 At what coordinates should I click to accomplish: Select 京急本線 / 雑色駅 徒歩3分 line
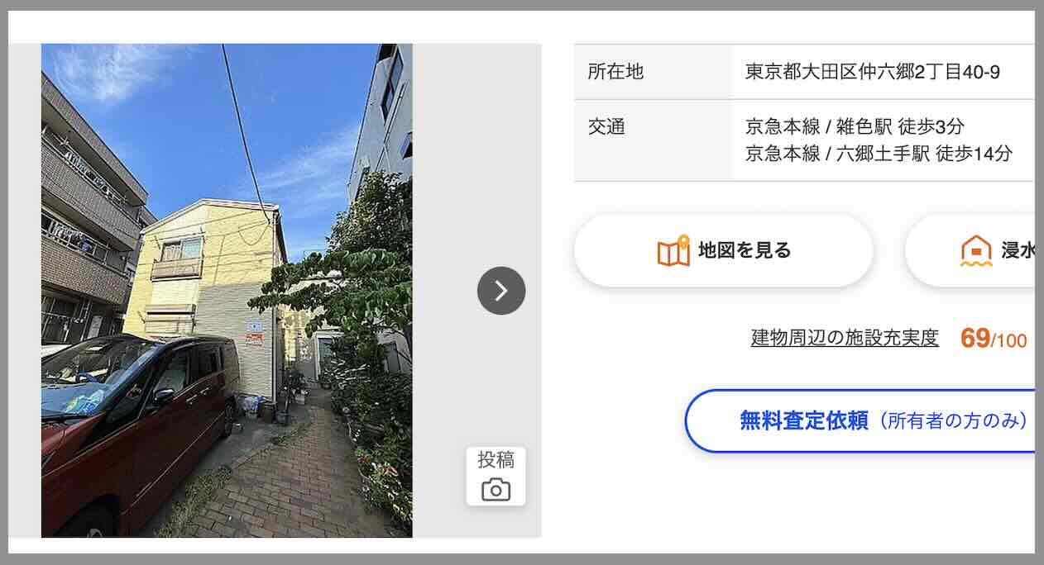(x=855, y=127)
